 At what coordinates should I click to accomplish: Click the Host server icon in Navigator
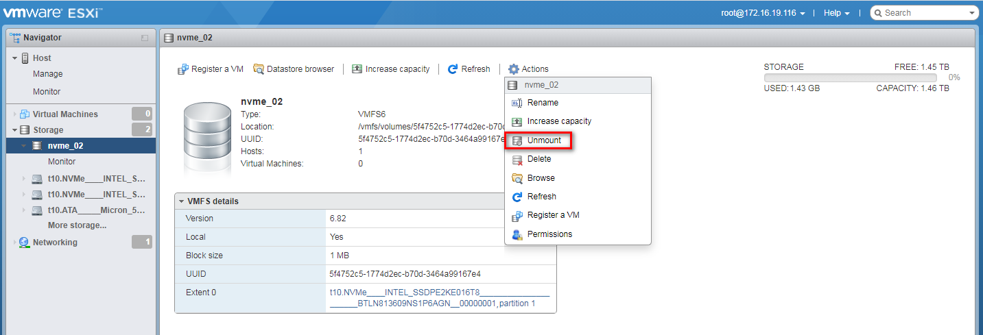(25, 58)
